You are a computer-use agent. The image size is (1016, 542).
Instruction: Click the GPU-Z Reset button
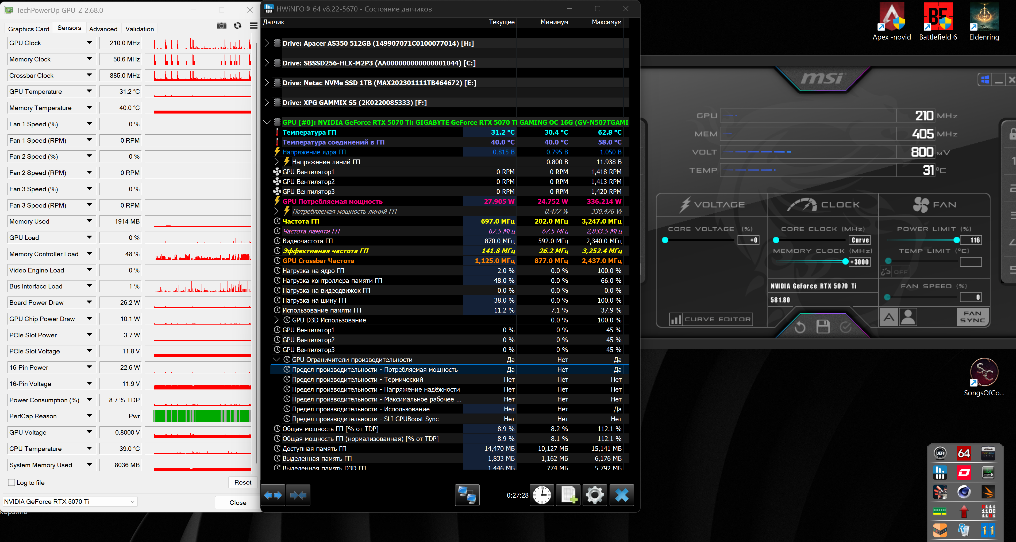click(243, 482)
